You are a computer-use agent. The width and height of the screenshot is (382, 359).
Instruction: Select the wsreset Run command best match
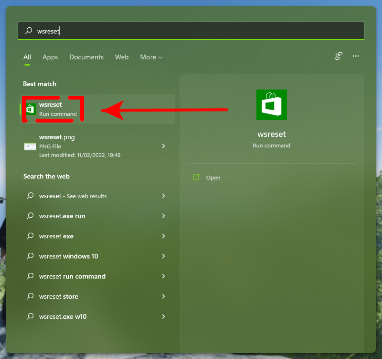tap(97, 109)
